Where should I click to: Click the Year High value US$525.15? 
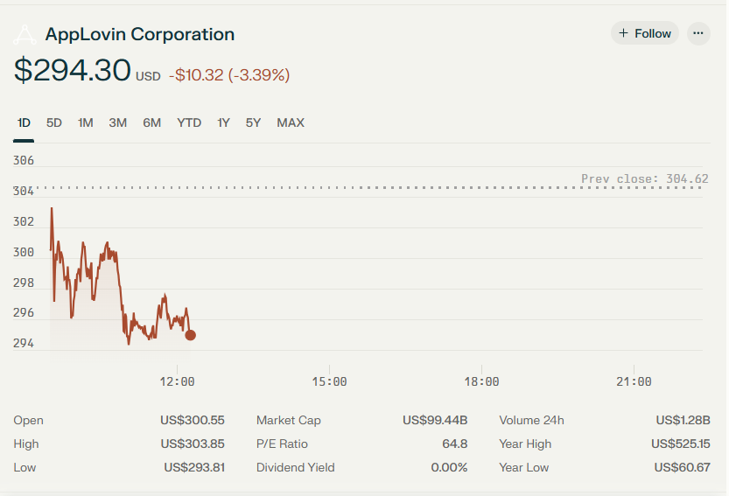(680, 444)
